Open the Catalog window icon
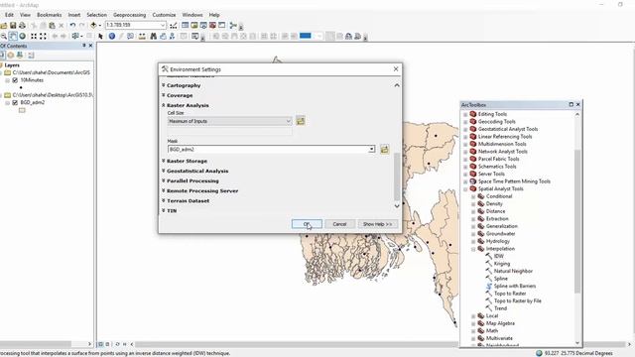 point(194,25)
